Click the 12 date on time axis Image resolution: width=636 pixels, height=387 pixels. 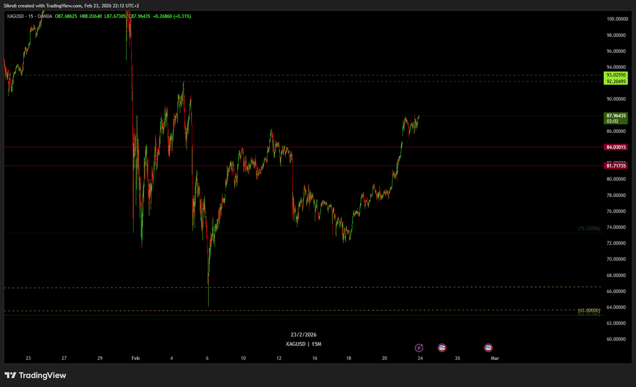(279, 358)
